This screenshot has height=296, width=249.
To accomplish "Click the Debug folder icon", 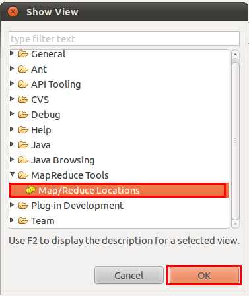I will pyautogui.click(x=23, y=115).
